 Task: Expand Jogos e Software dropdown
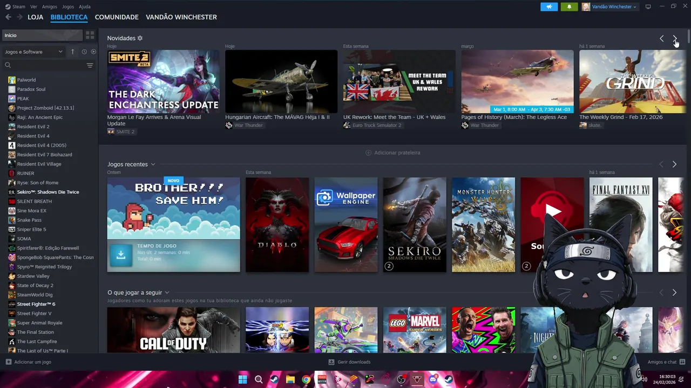pyautogui.click(x=33, y=52)
